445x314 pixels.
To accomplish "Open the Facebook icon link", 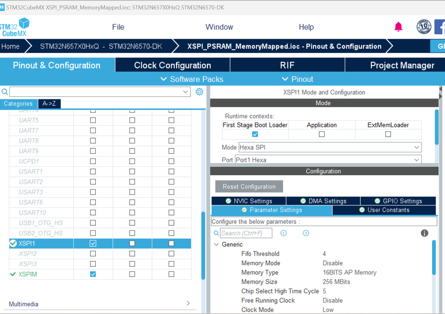I will click(440, 27).
